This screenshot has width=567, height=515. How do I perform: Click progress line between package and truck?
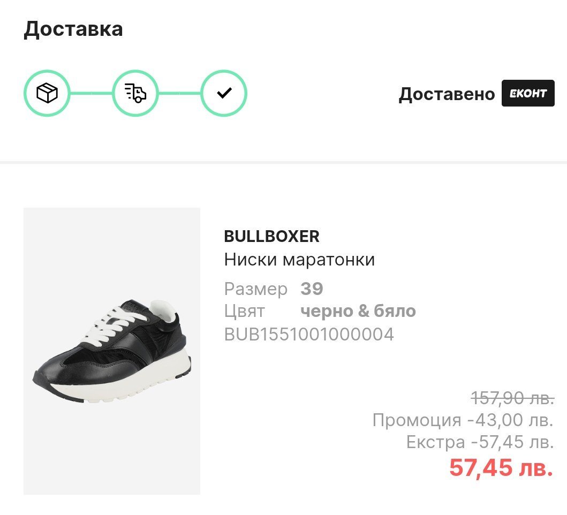coord(91,94)
